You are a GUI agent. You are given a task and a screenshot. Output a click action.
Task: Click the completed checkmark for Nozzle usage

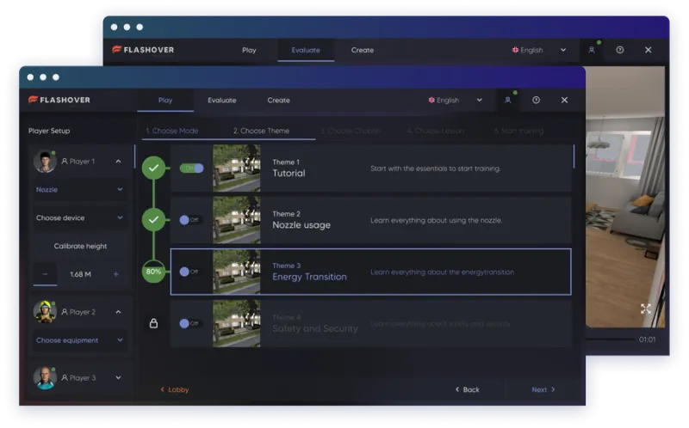click(x=153, y=220)
